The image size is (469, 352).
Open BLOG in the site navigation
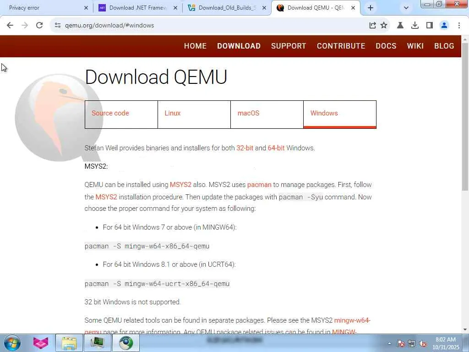pos(444,46)
